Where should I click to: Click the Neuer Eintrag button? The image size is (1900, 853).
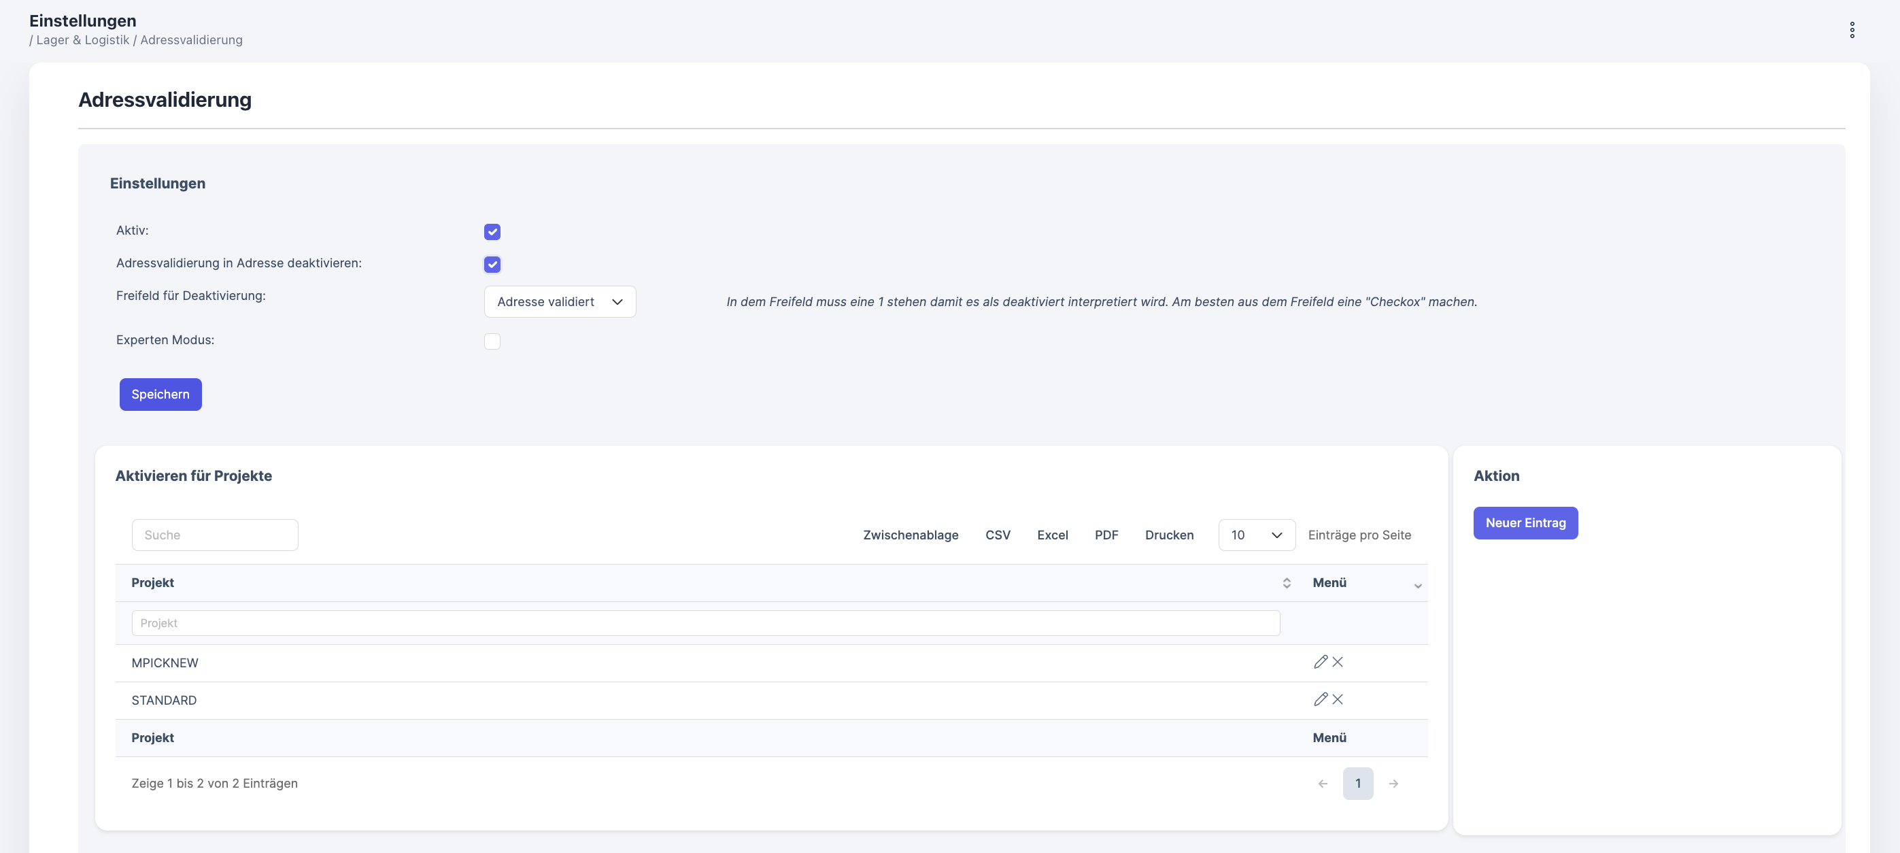click(1525, 523)
